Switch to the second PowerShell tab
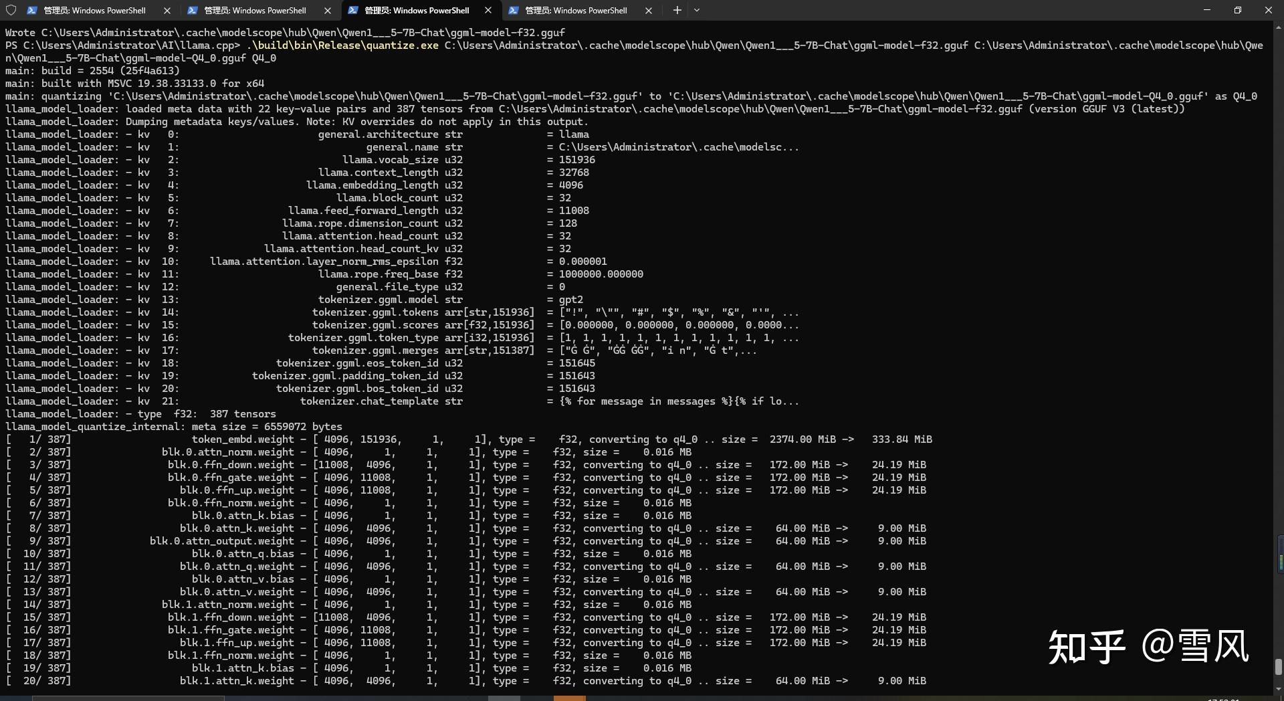Image resolution: width=1284 pixels, height=701 pixels. click(x=261, y=10)
